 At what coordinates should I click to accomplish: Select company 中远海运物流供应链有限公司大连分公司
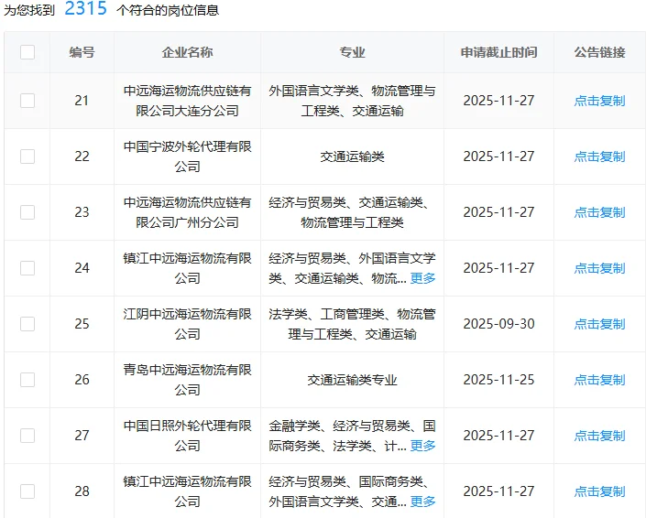[x=188, y=101]
